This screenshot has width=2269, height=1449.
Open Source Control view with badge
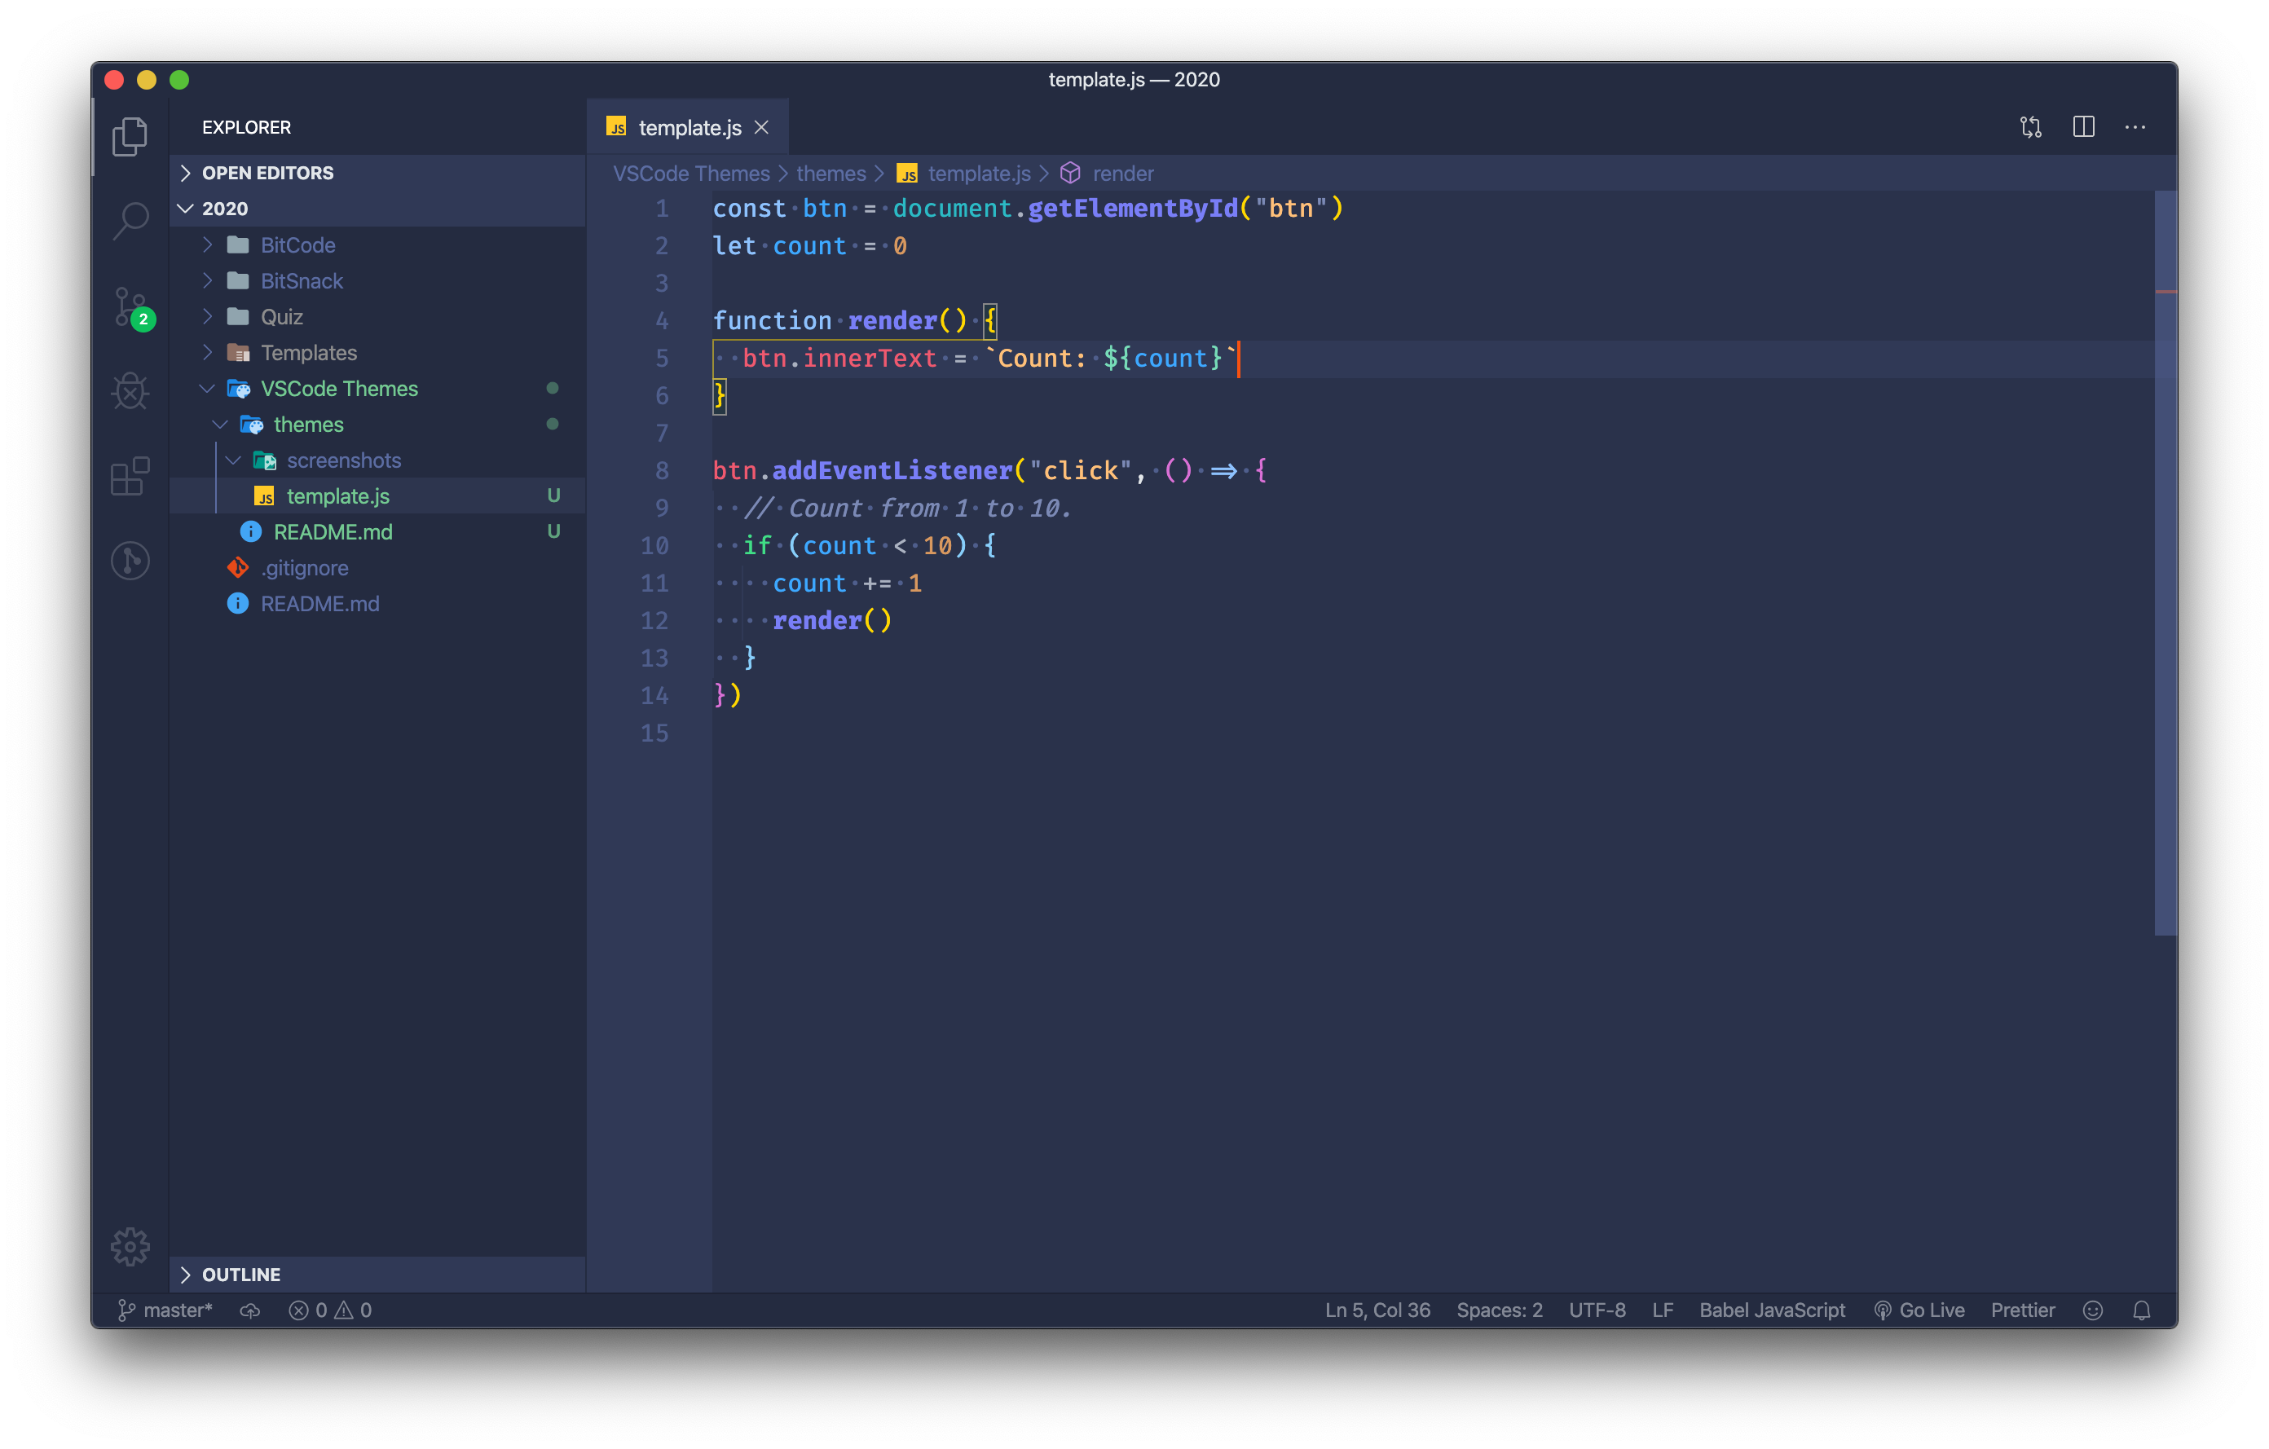(x=130, y=306)
